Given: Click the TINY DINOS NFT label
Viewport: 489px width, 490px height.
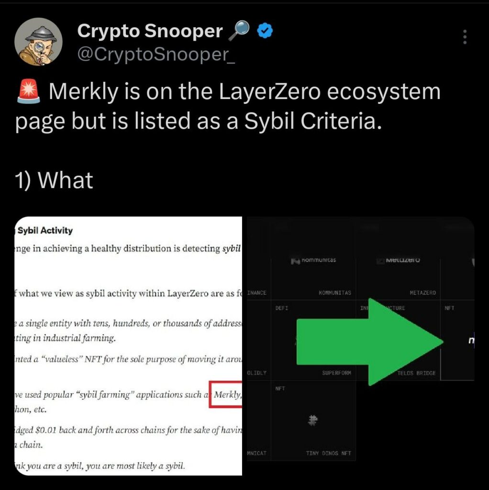Looking at the screenshot, I should coord(328,453).
